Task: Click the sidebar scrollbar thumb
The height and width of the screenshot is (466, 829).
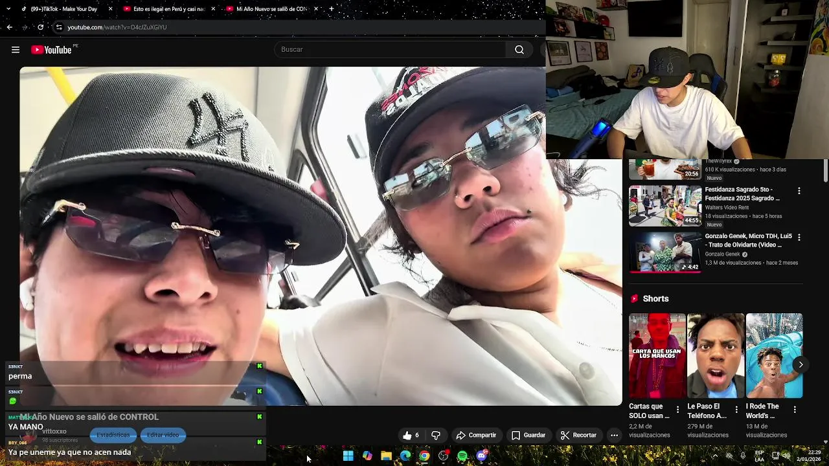Action: (x=826, y=171)
